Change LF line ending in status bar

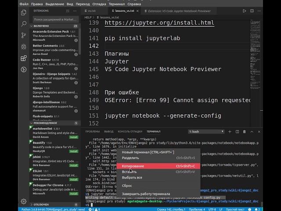pyautogui.click(x=221, y=209)
